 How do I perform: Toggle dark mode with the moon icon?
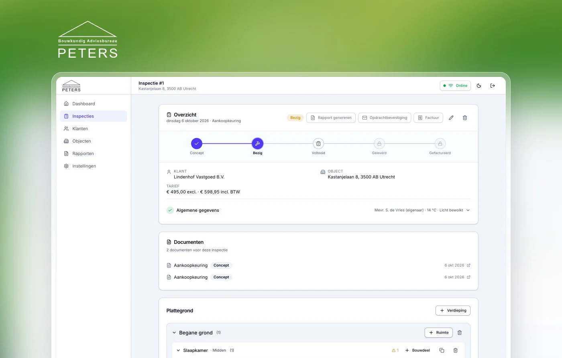pos(479,86)
